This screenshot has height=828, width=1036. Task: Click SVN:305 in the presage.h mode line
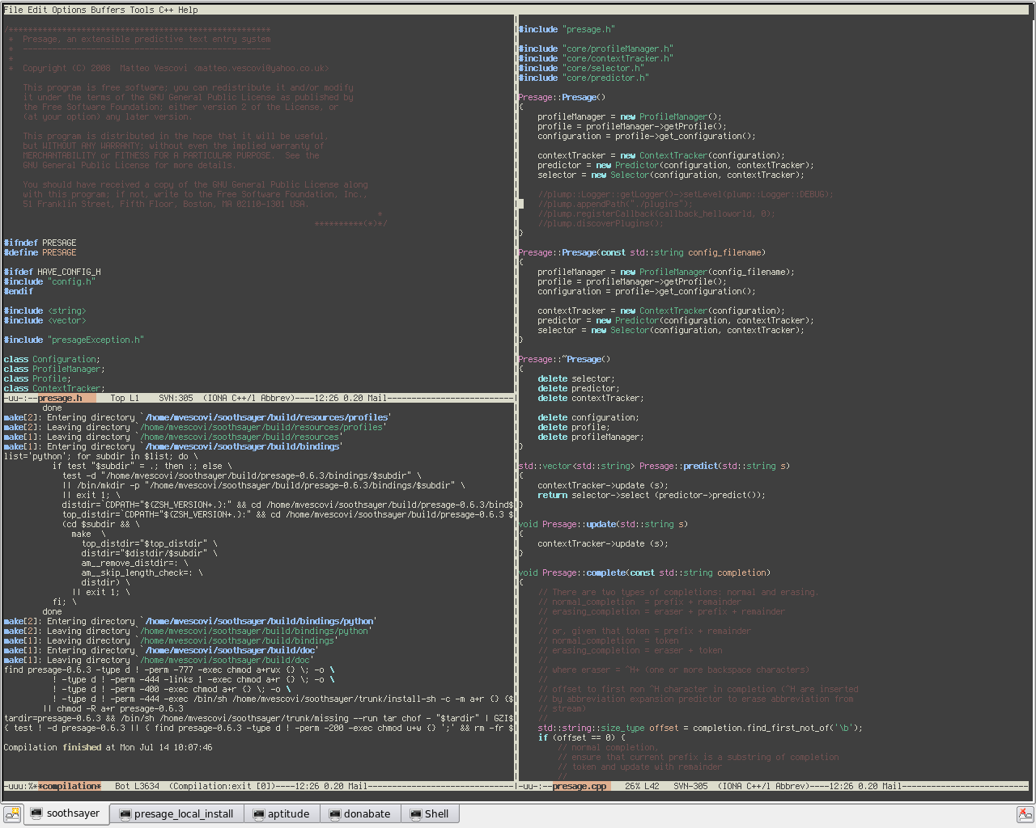176,398
